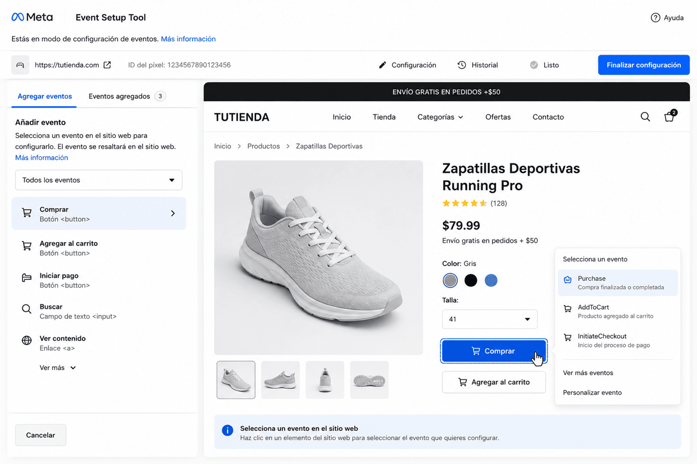
Task: Click the device preview icon beside the URL
Action: point(20,65)
